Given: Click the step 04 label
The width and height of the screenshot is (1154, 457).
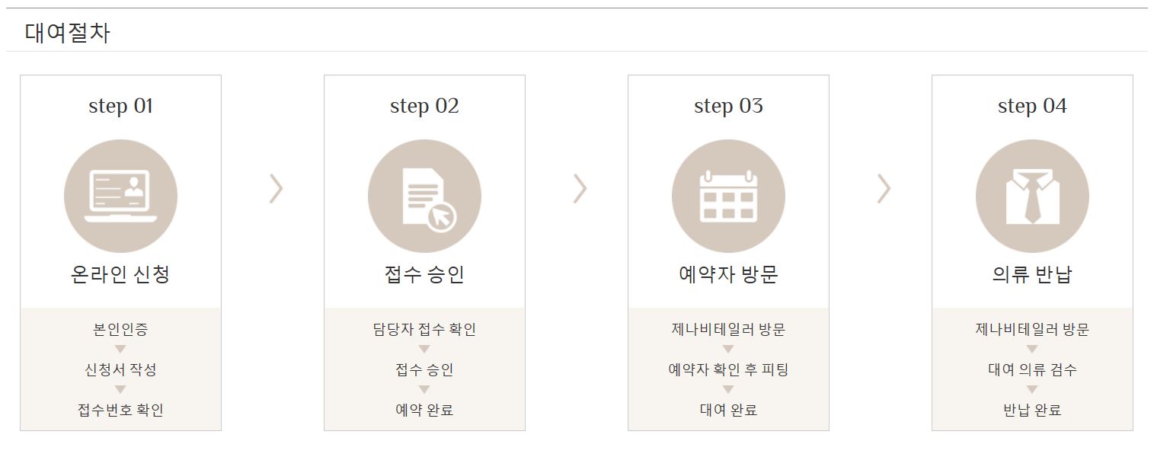Looking at the screenshot, I should point(1032,106).
